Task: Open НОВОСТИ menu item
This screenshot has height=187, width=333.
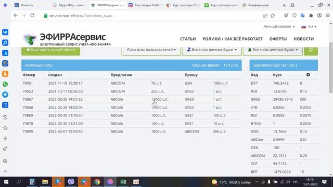Action: point(304,39)
